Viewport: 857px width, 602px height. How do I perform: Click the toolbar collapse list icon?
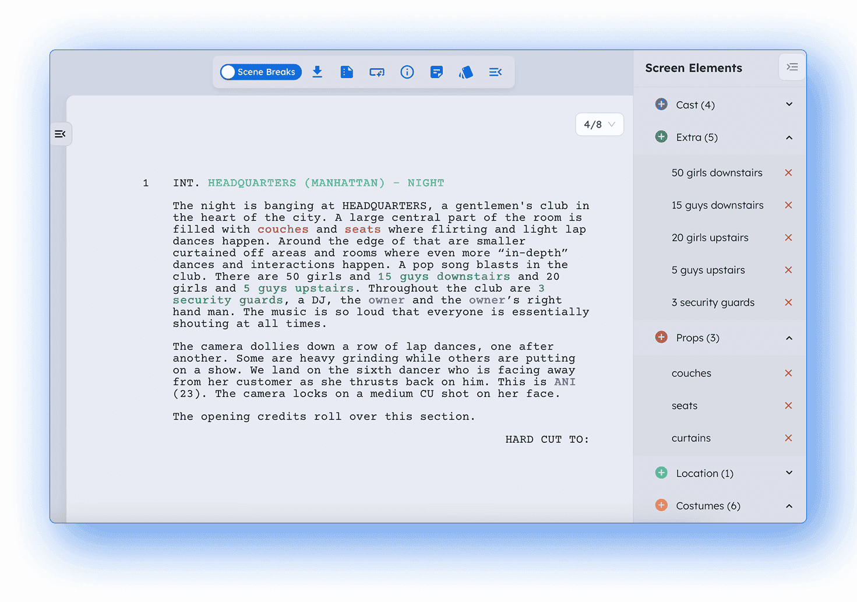(x=495, y=72)
